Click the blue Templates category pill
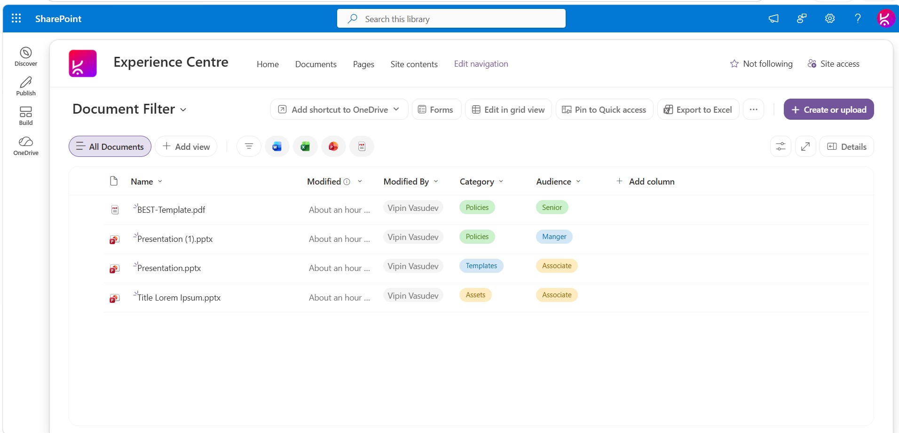The width and height of the screenshot is (899, 433). (481, 266)
